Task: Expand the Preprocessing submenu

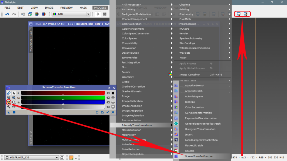Action: click(x=202, y=24)
